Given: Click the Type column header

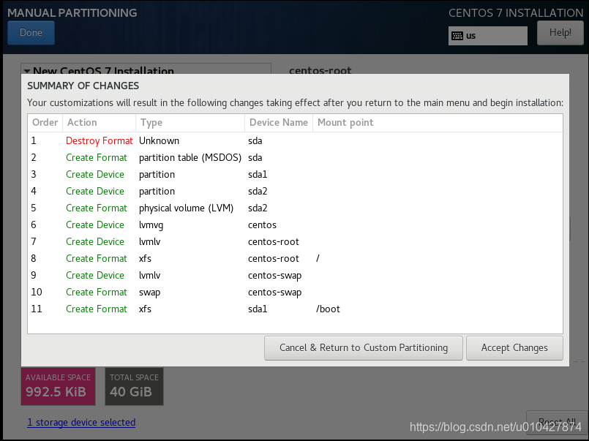Looking at the screenshot, I should 190,123.
